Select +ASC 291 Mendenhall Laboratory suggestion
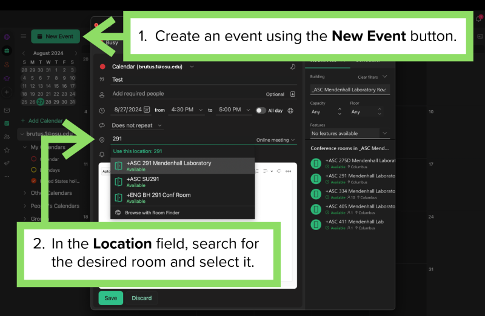Image resolution: width=485 pixels, height=316 pixels. tap(182, 166)
